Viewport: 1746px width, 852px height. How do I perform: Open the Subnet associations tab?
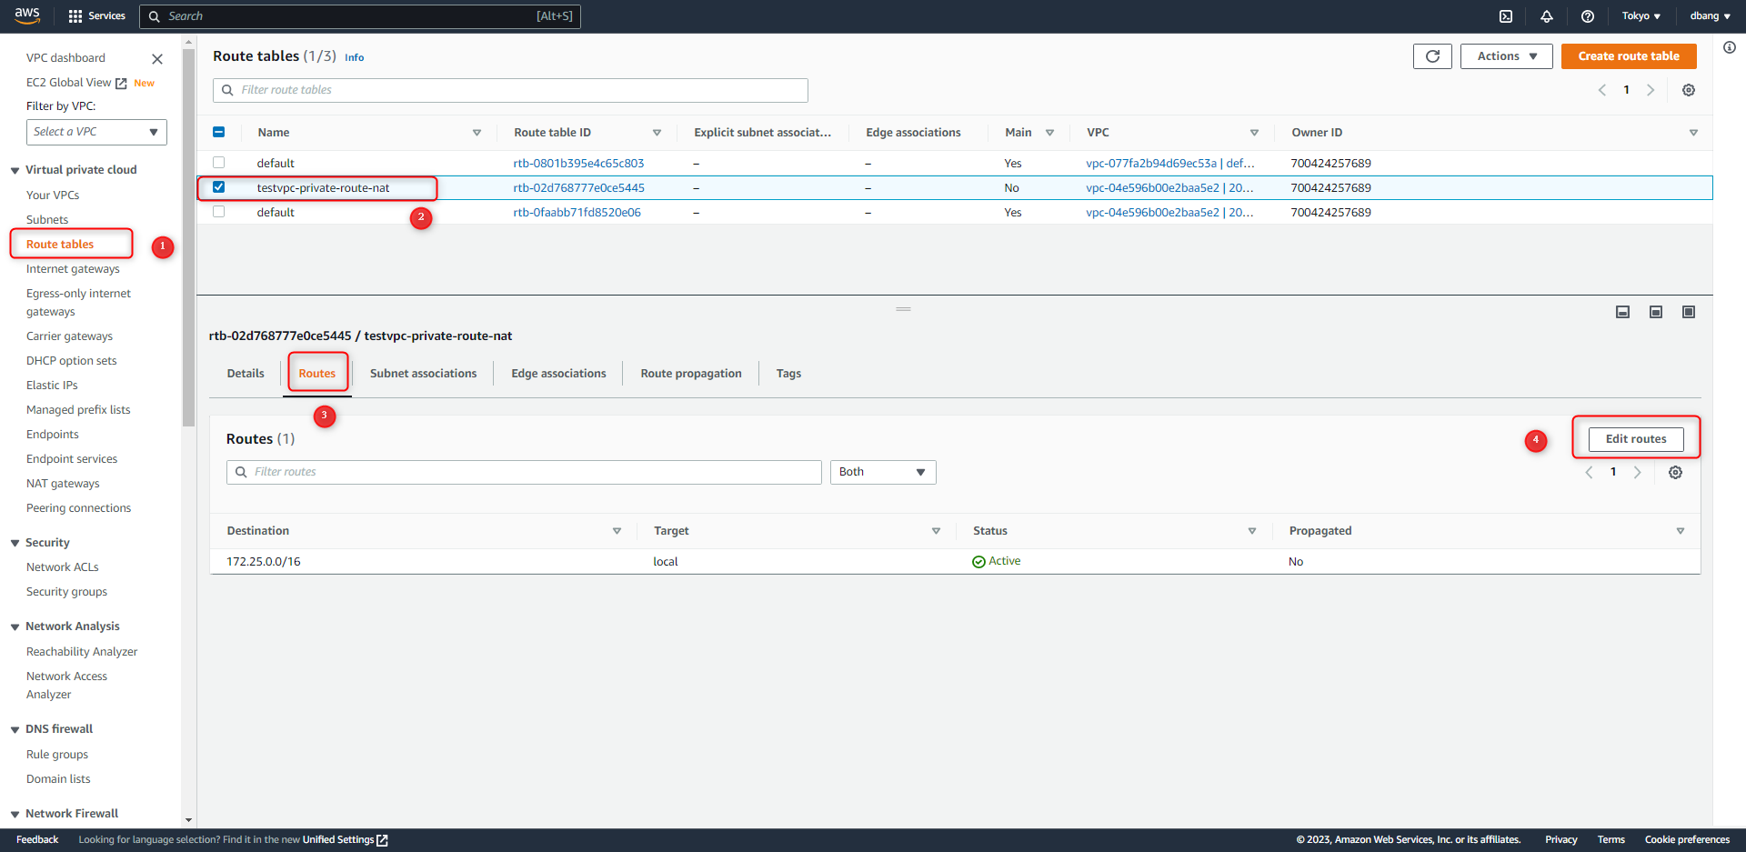pyautogui.click(x=423, y=374)
